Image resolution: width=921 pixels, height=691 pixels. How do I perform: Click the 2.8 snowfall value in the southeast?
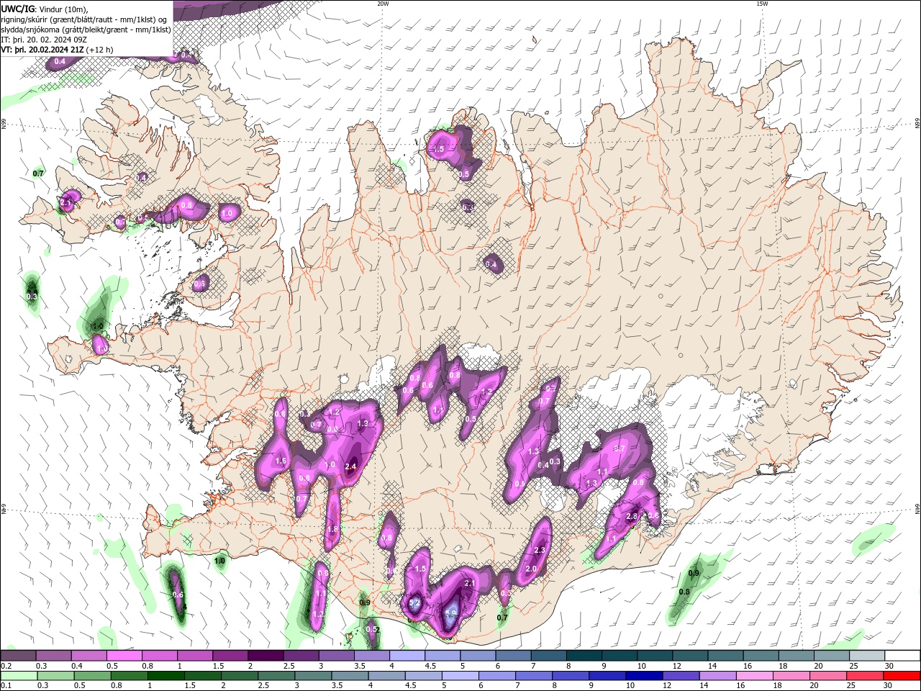632,516
